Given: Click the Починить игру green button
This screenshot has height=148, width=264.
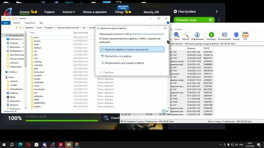Looking at the screenshot, I should coord(194,20).
